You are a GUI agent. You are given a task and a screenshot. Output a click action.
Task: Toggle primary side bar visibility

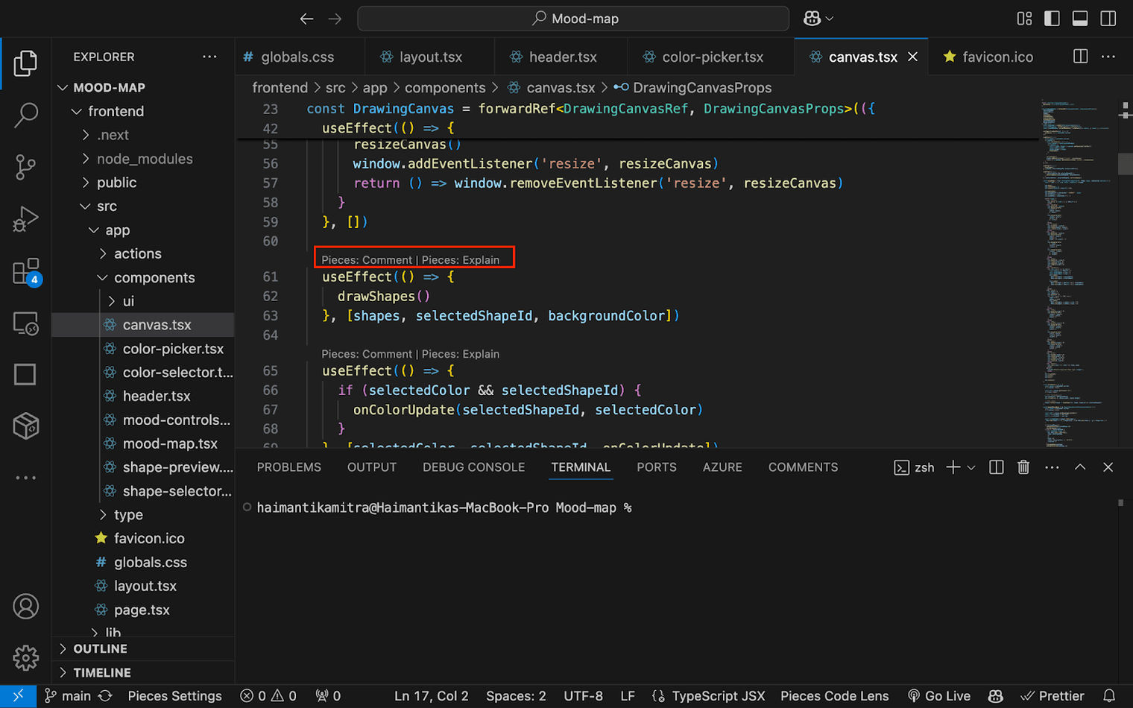coord(1052,19)
